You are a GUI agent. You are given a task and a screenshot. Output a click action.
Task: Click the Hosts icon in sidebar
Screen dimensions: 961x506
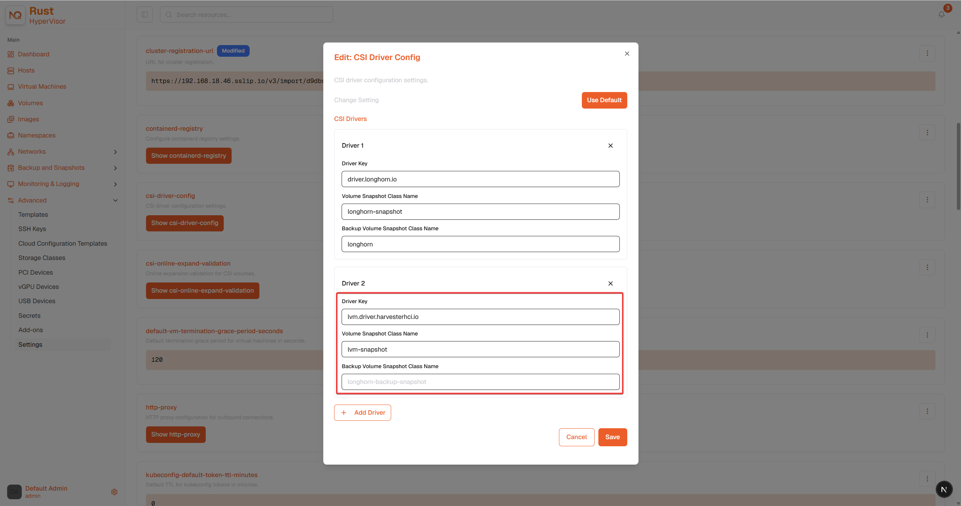click(11, 70)
